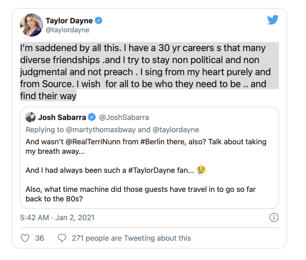Visit the @JoshSabarra handle
The height and width of the screenshot is (260, 306).
click(x=124, y=117)
